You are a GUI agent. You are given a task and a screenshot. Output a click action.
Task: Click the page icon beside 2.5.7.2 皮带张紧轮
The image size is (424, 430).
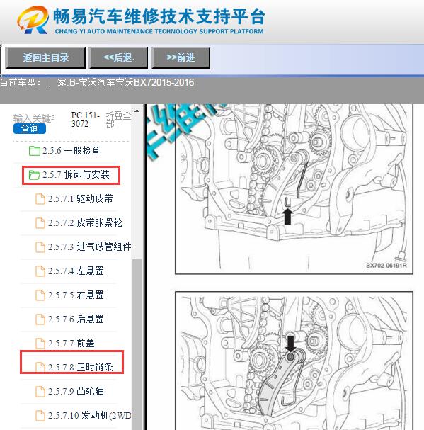tap(40, 222)
